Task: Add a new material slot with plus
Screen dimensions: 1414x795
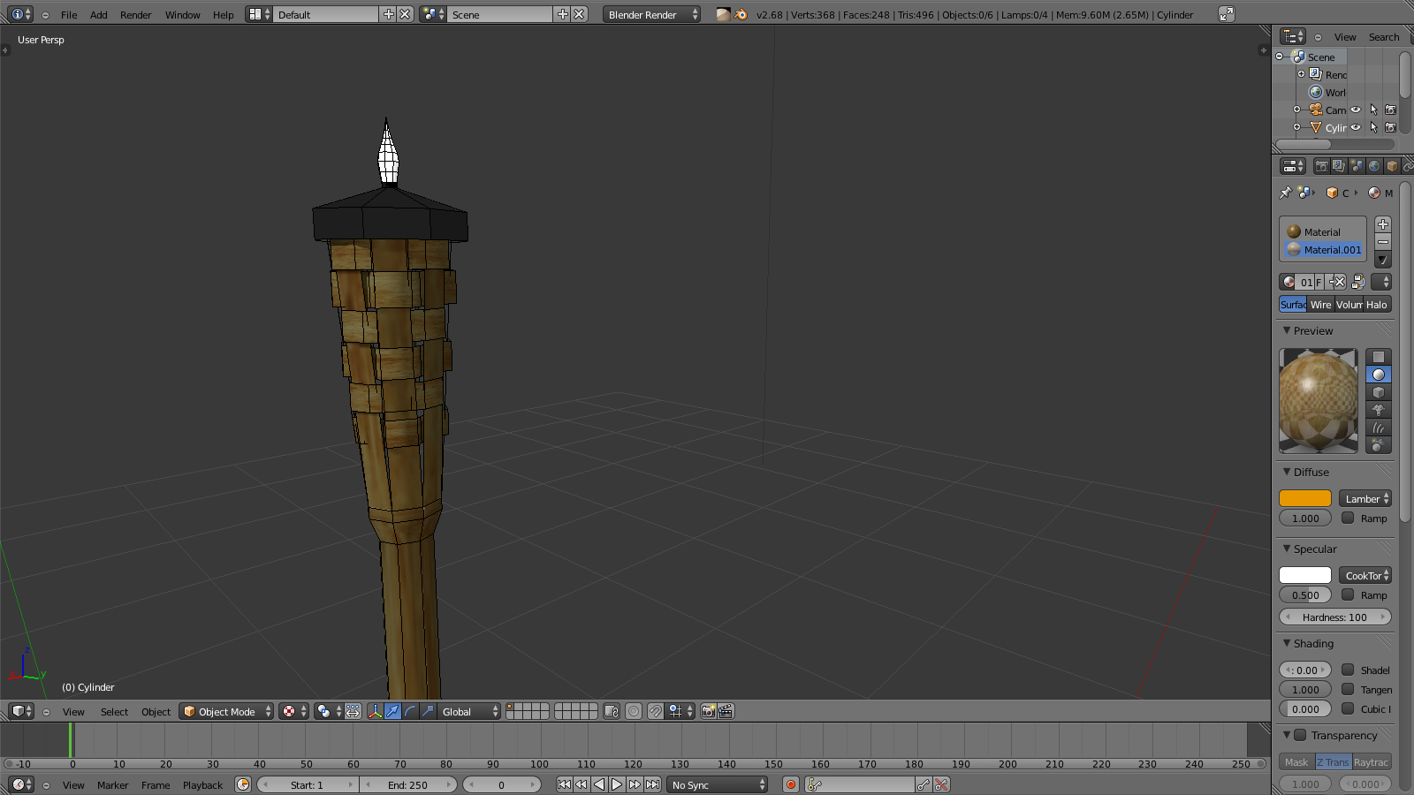Action: pyautogui.click(x=1383, y=224)
